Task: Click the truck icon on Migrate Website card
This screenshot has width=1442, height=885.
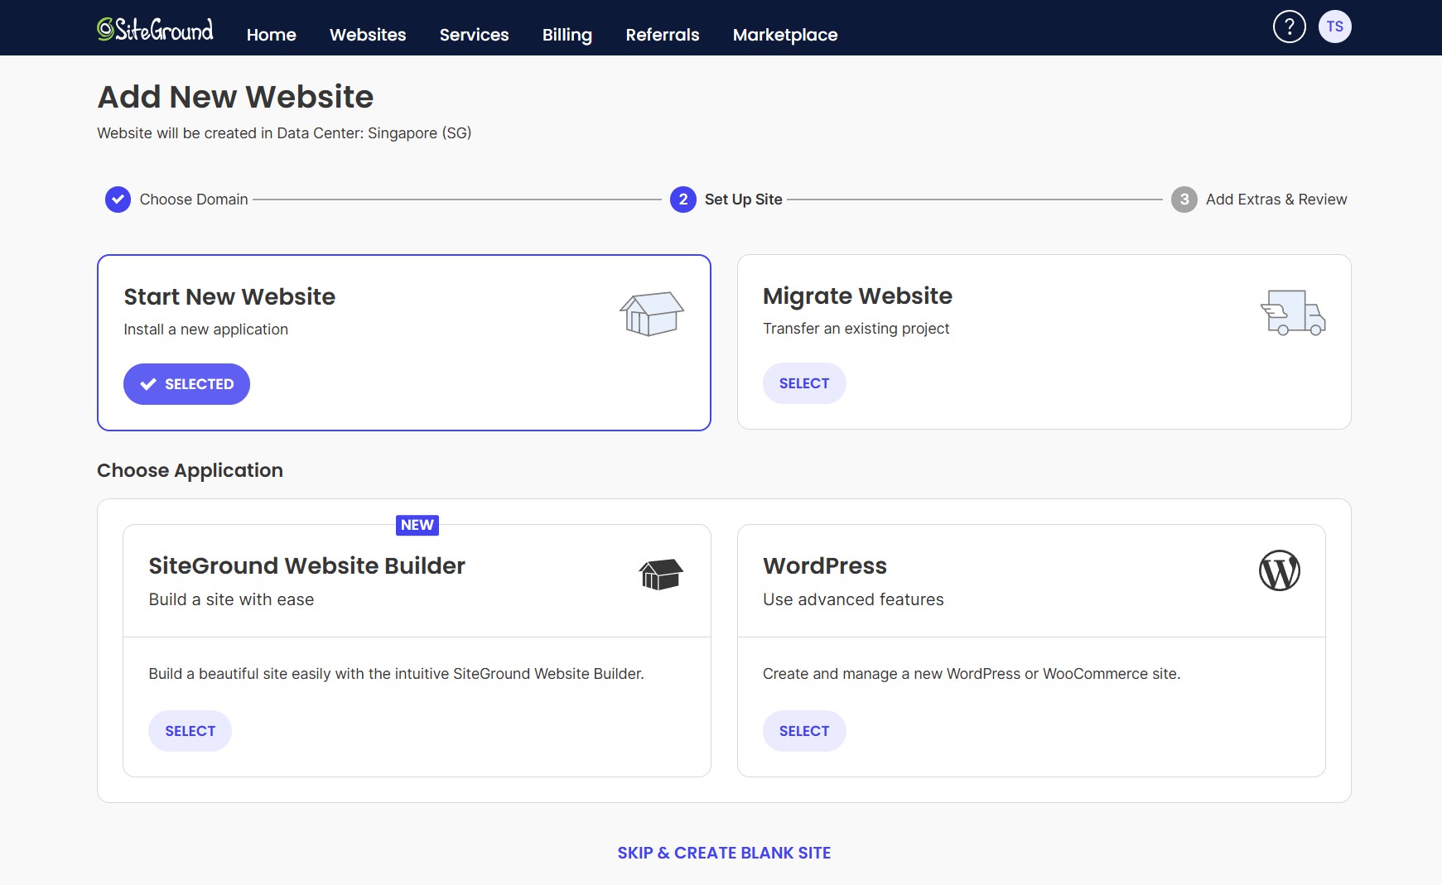Action: point(1294,314)
